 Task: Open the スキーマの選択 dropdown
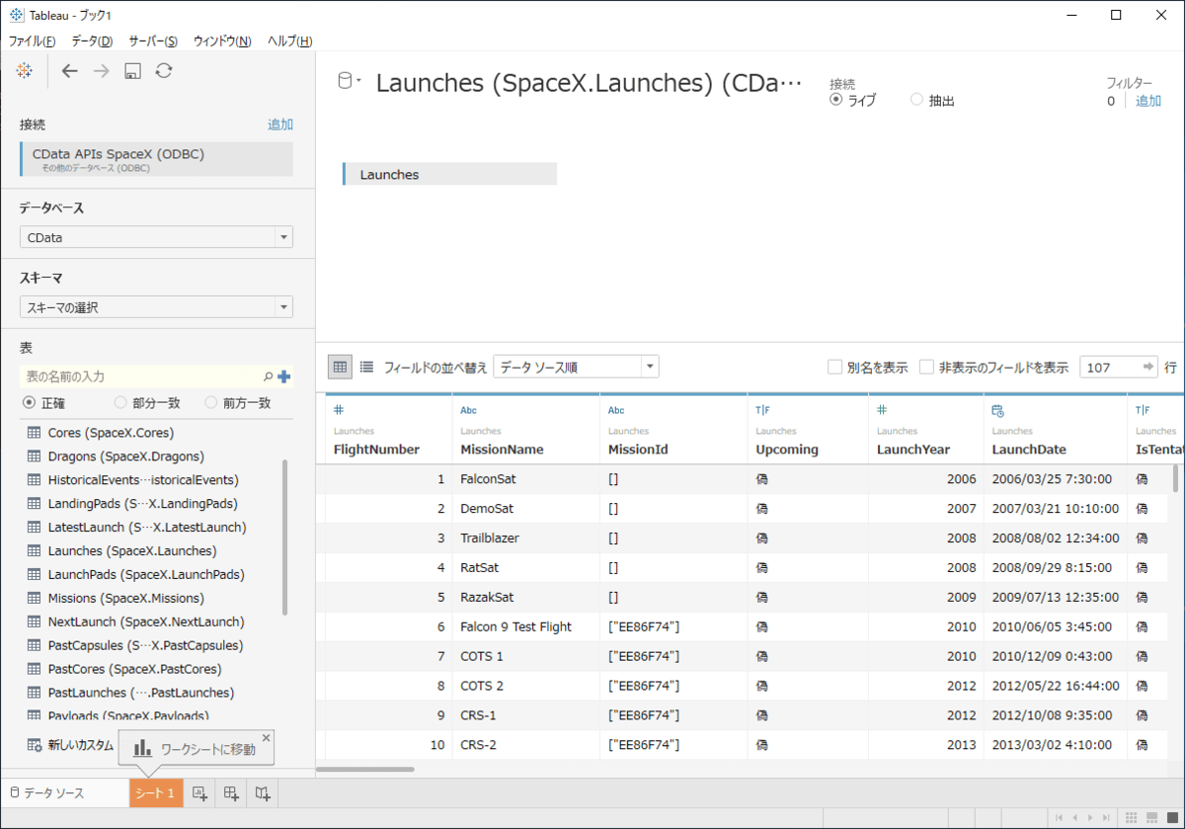(x=156, y=307)
